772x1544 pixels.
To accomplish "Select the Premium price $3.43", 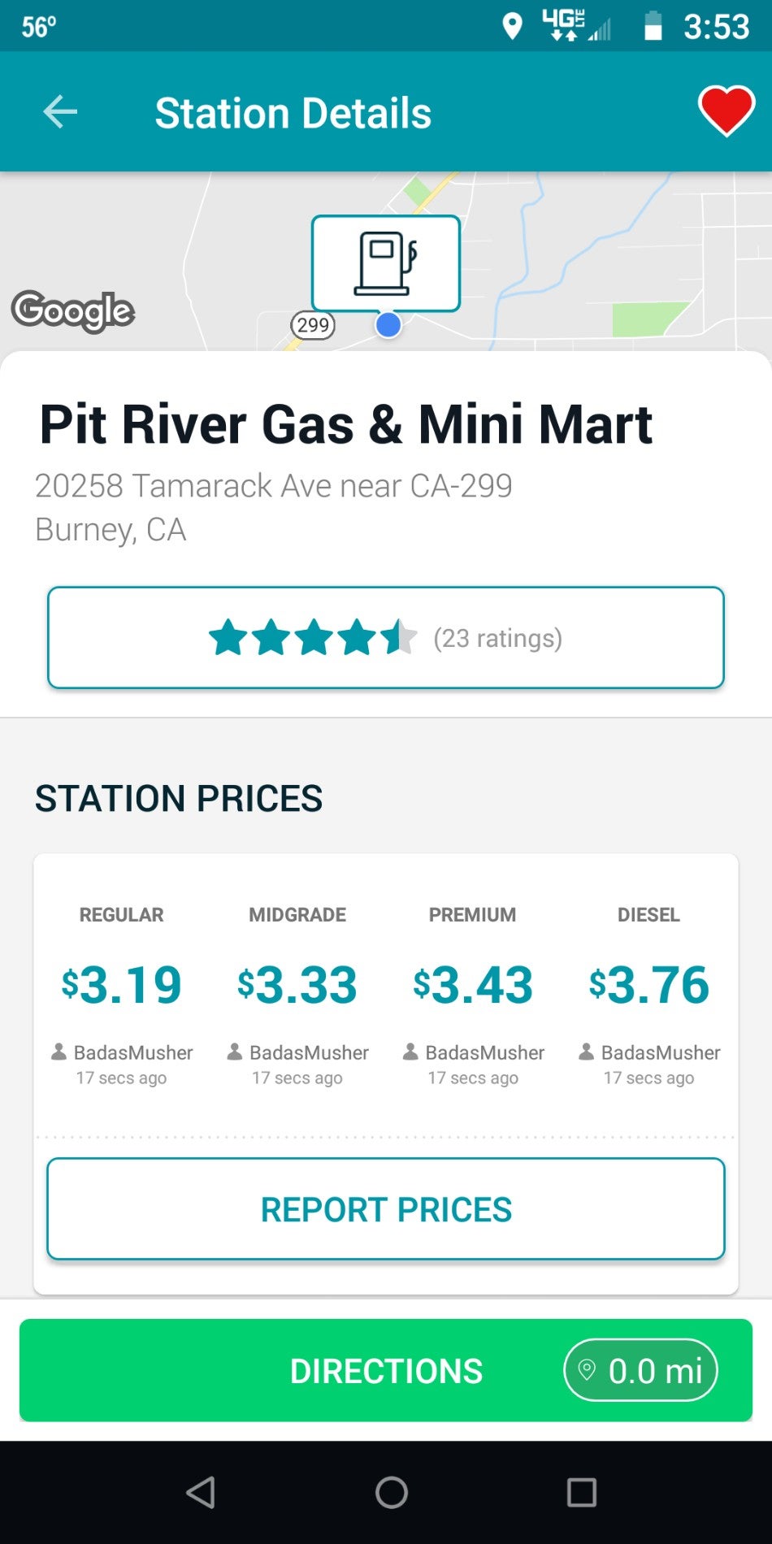I will click(473, 985).
